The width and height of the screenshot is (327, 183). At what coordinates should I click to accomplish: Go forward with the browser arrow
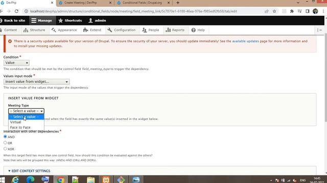(9, 11)
